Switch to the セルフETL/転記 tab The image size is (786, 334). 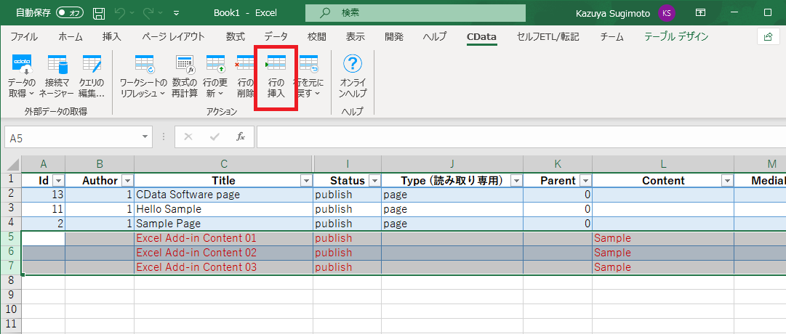point(548,36)
